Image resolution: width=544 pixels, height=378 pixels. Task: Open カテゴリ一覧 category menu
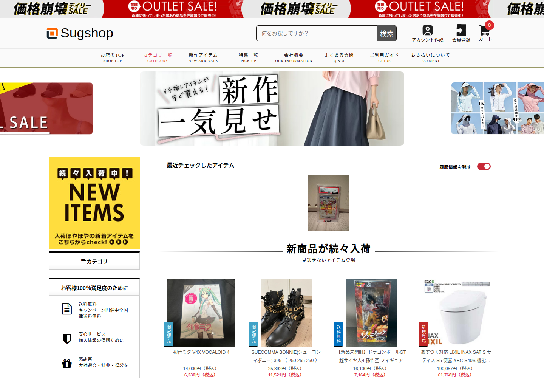[158, 57]
